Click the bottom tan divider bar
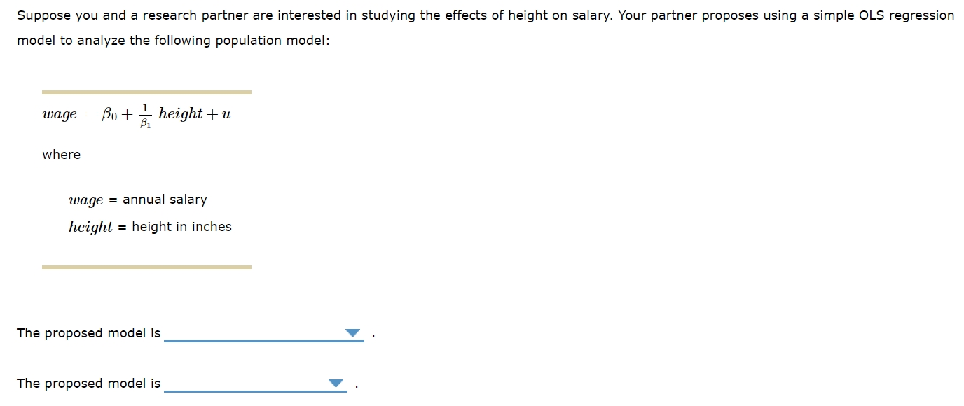Viewport: 964px width, 406px height. 147,267
